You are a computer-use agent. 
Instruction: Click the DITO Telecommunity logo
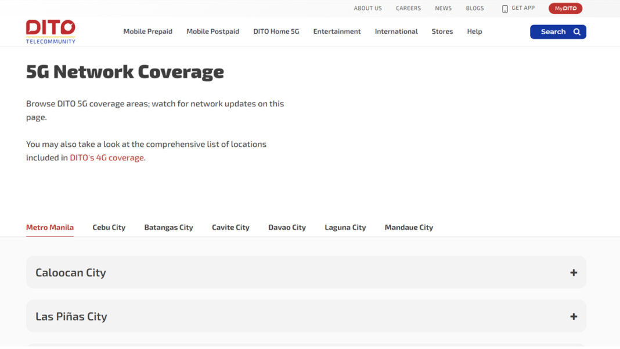pos(51,31)
